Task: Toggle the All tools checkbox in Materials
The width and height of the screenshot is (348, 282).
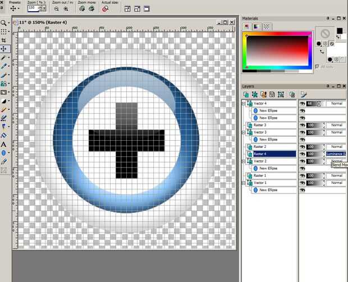Action: [317, 66]
